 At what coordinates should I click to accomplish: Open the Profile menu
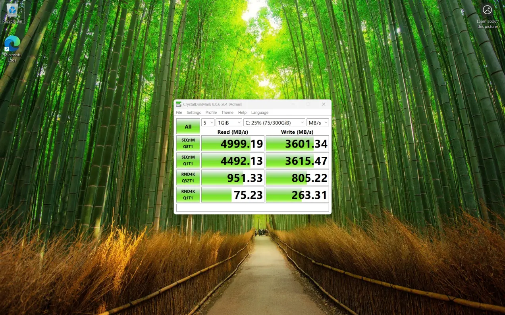click(x=211, y=113)
